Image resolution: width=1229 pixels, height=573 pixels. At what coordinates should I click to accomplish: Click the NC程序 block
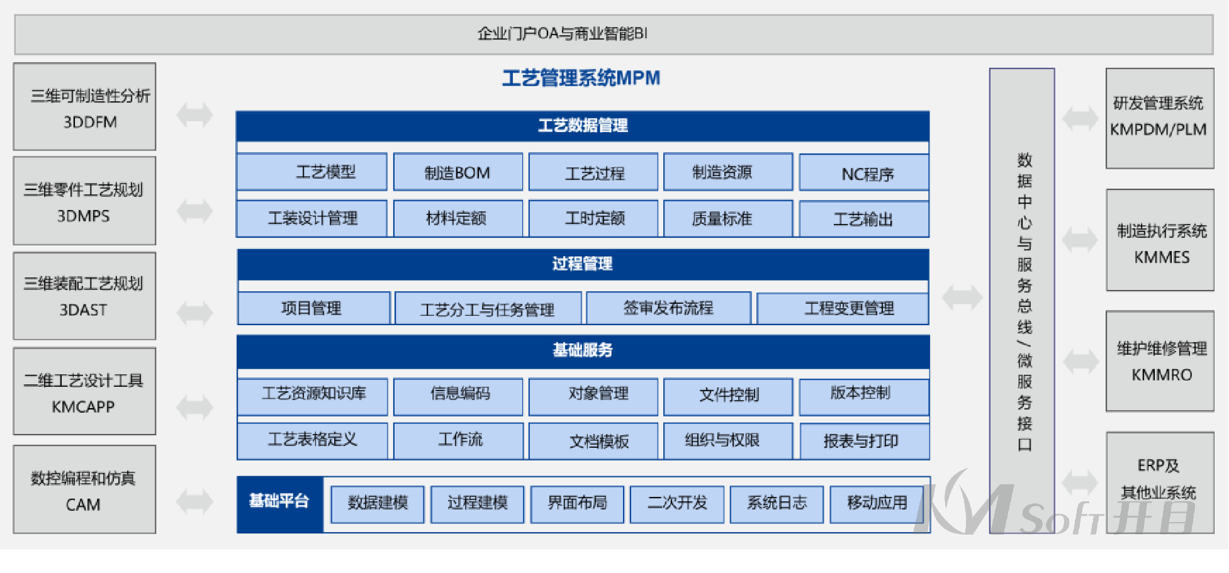(x=865, y=172)
